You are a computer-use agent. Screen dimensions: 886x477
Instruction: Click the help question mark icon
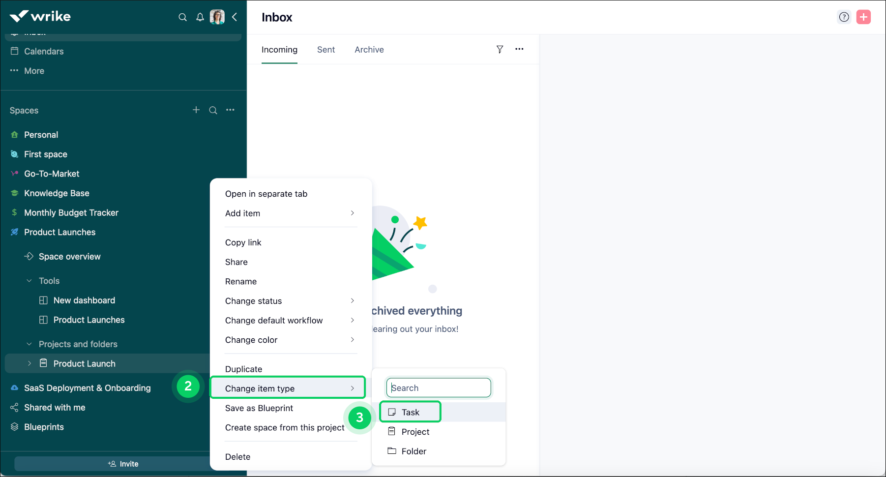coord(844,17)
